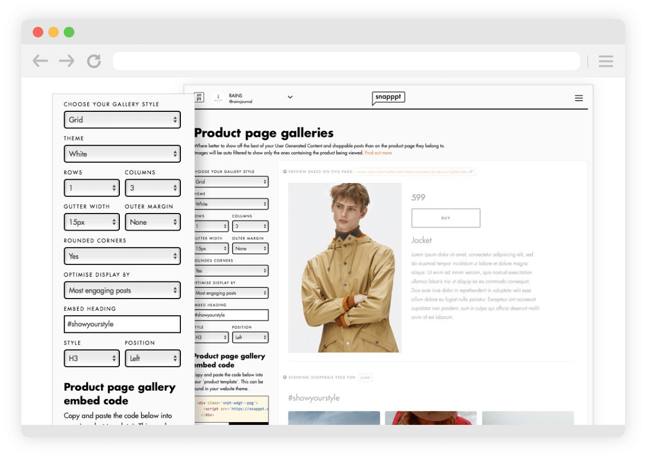Open the small White theme dropdown in the page
This screenshot has width=655, height=465.
pos(231,204)
